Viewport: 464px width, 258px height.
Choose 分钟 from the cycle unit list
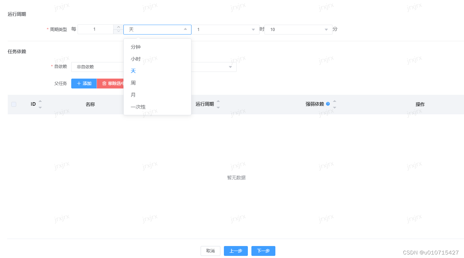(157, 47)
